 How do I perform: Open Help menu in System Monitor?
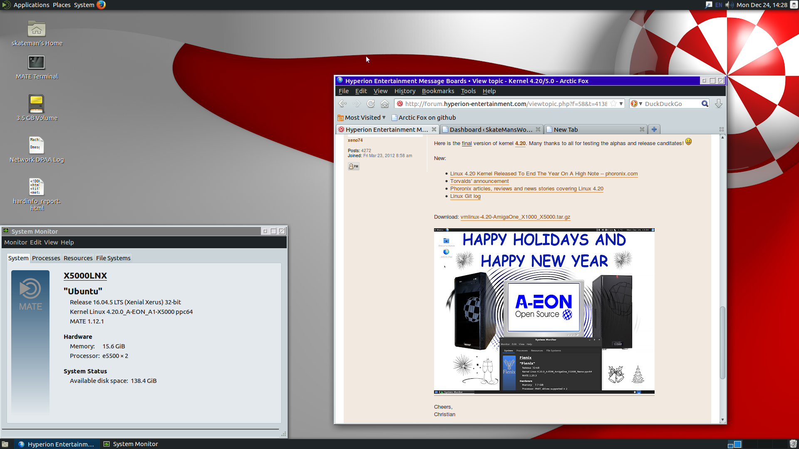[67, 242]
